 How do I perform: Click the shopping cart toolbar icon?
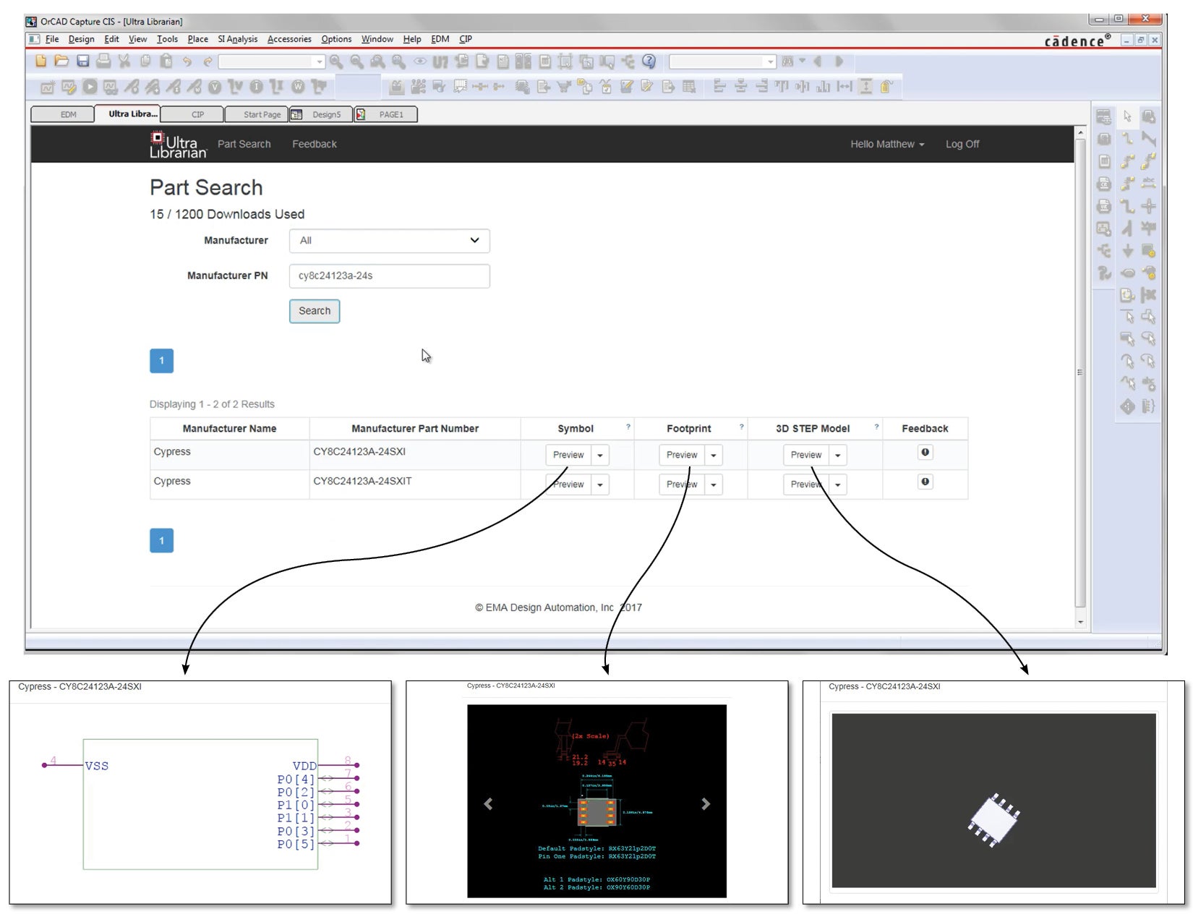[564, 87]
